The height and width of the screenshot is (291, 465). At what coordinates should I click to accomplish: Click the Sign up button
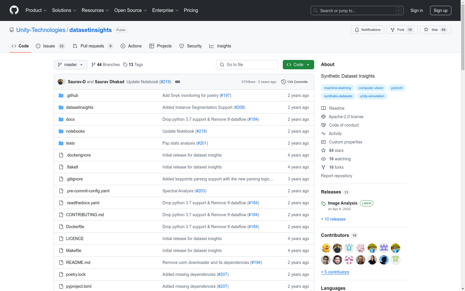(x=441, y=10)
